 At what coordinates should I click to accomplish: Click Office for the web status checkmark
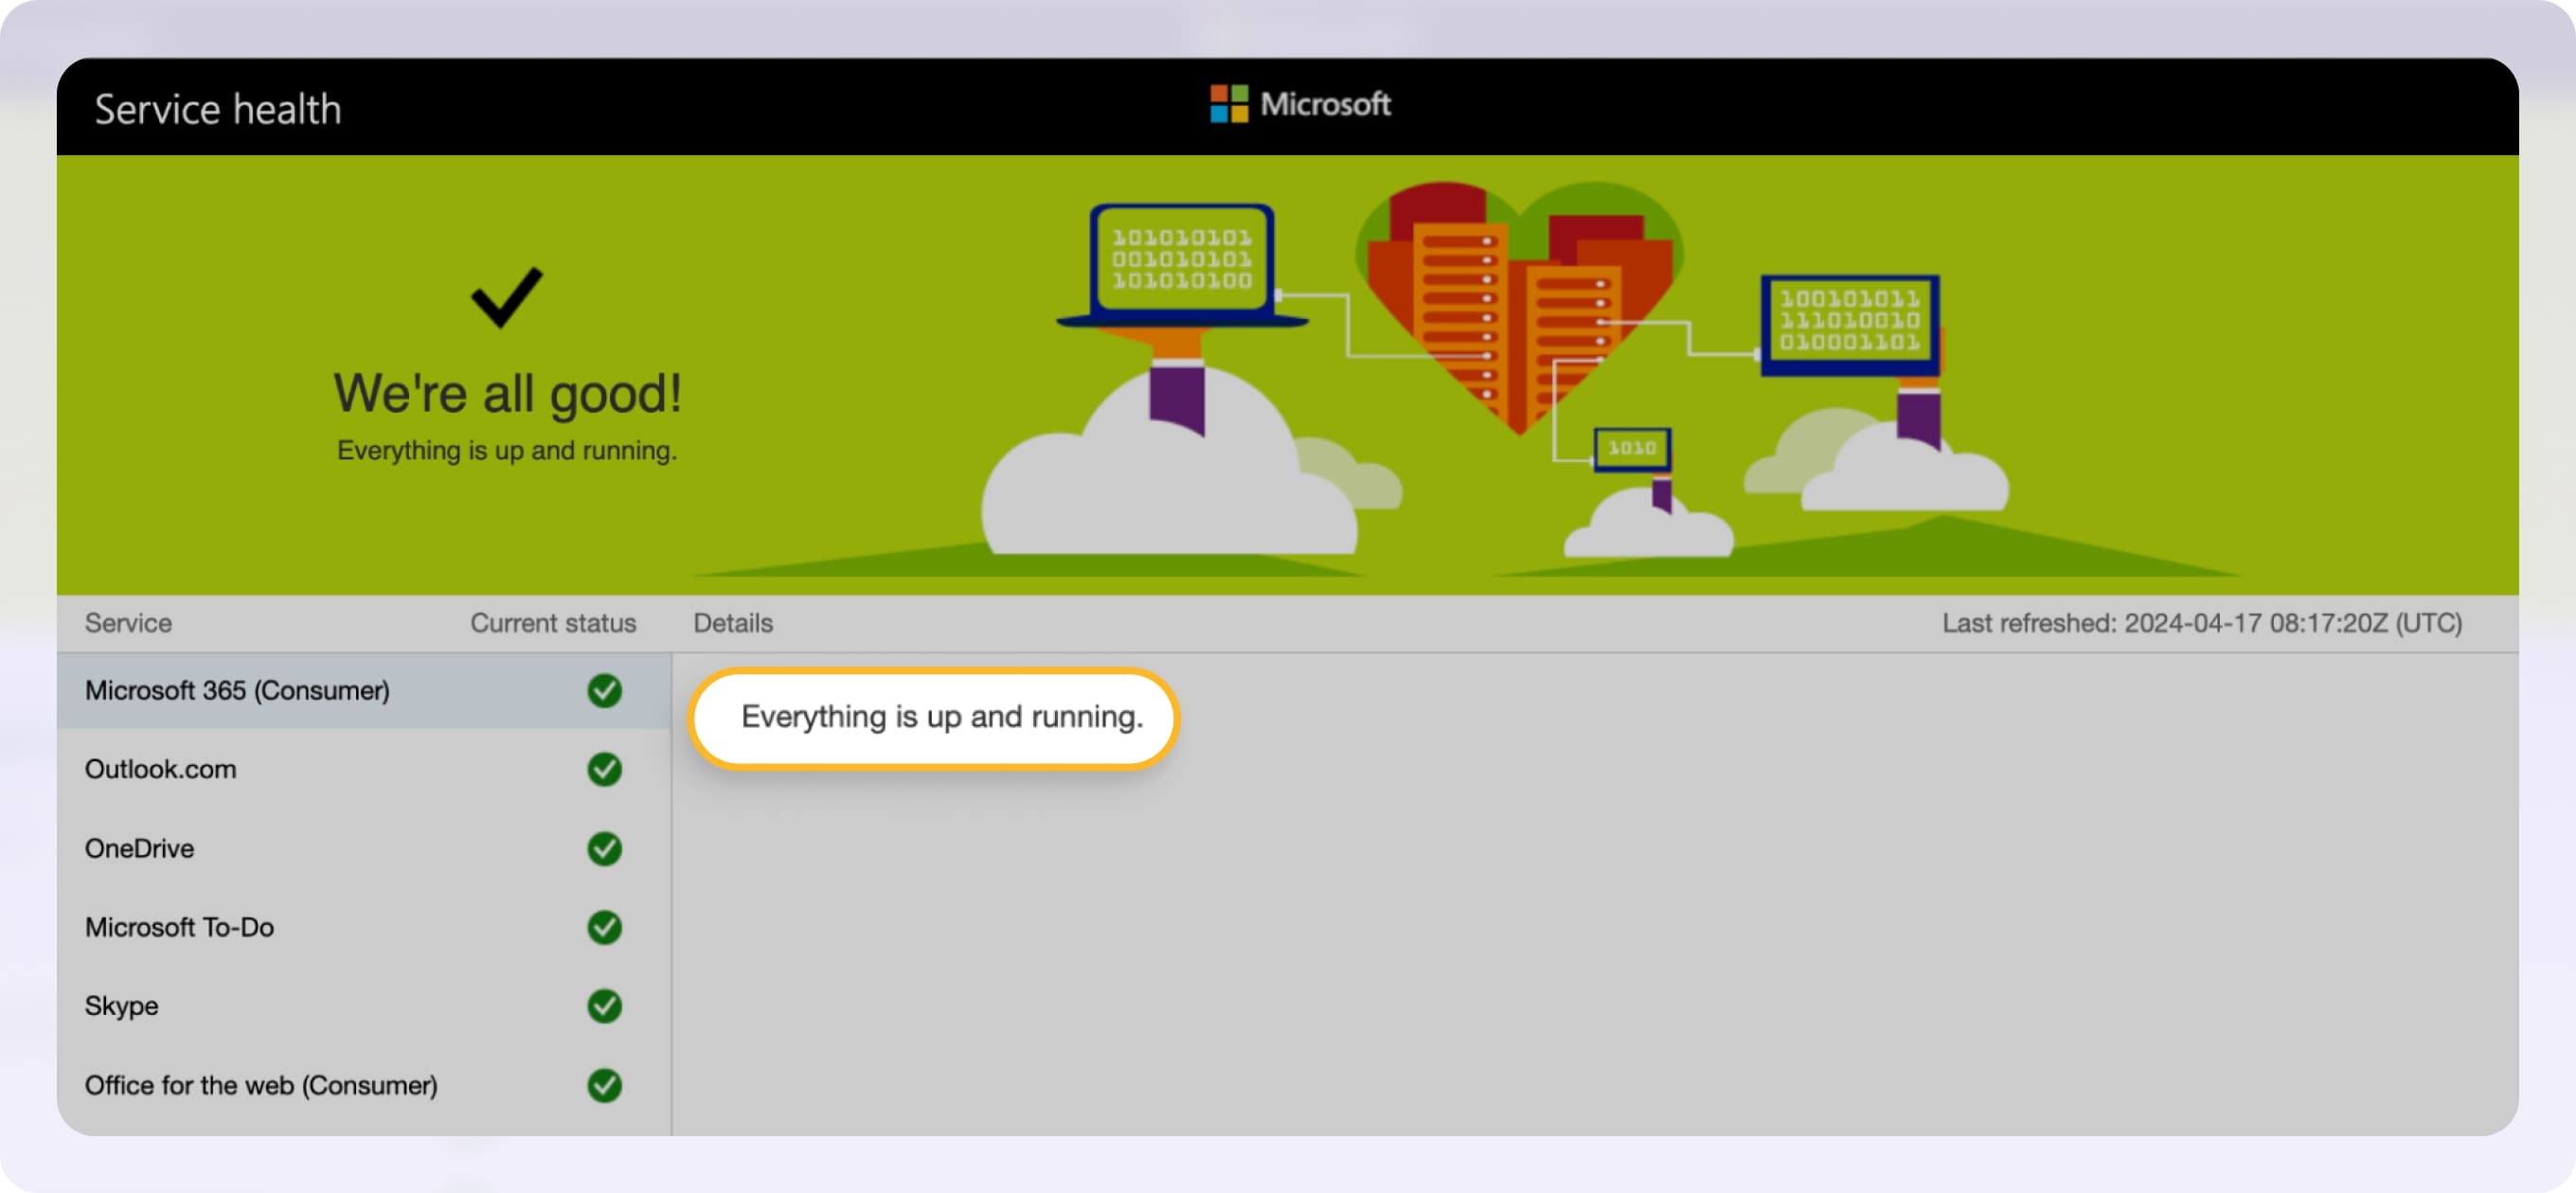pos(604,1085)
